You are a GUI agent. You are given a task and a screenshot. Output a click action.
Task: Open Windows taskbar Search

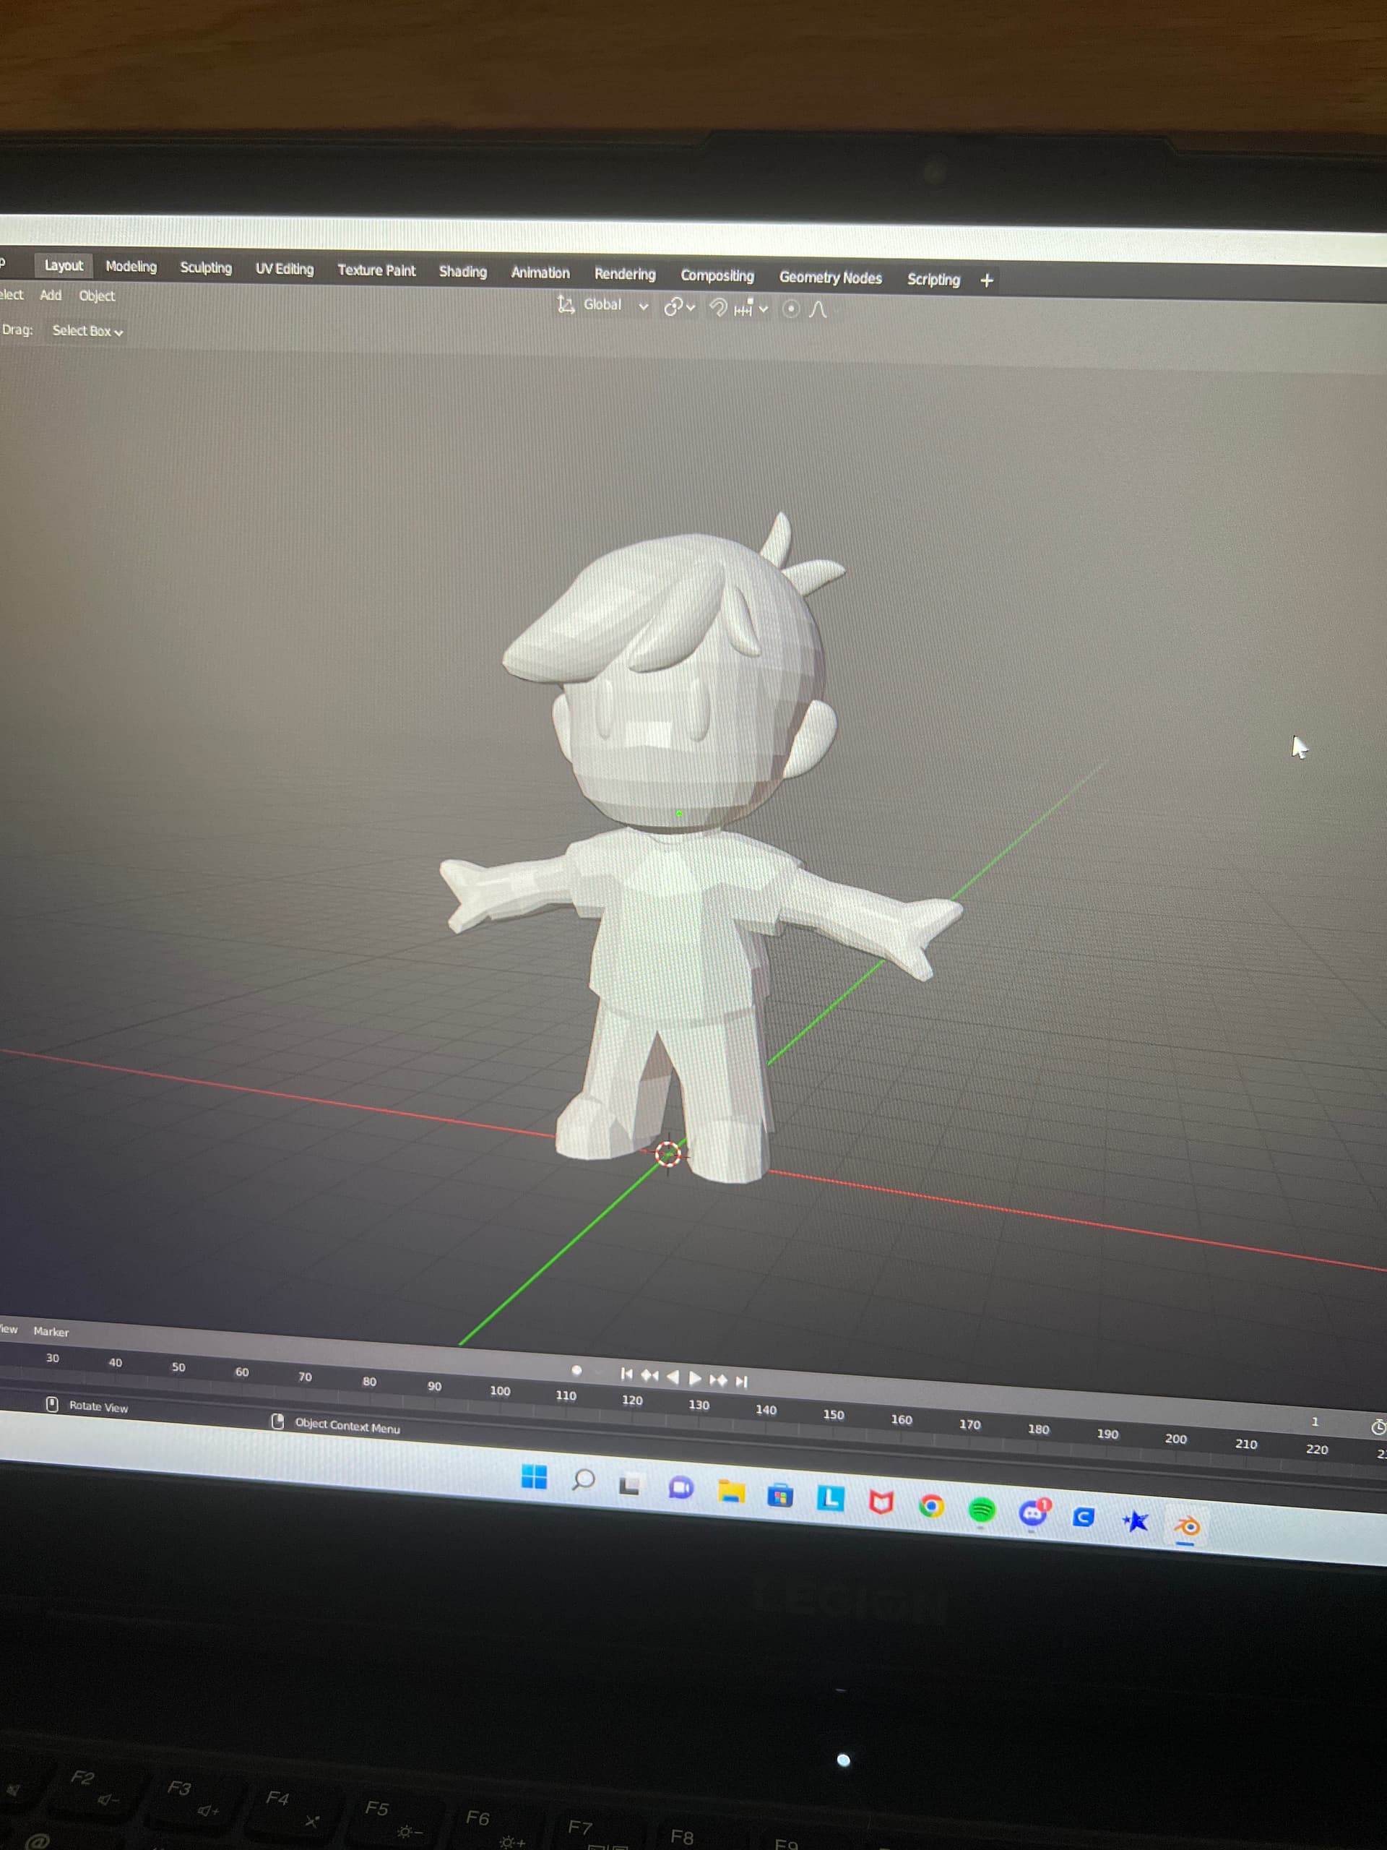point(583,1480)
